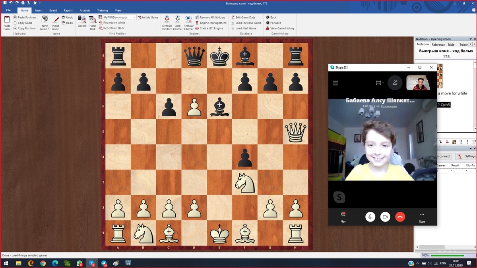Open the File menu
The width and height of the screenshot is (477, 268).
click(8, 10)
